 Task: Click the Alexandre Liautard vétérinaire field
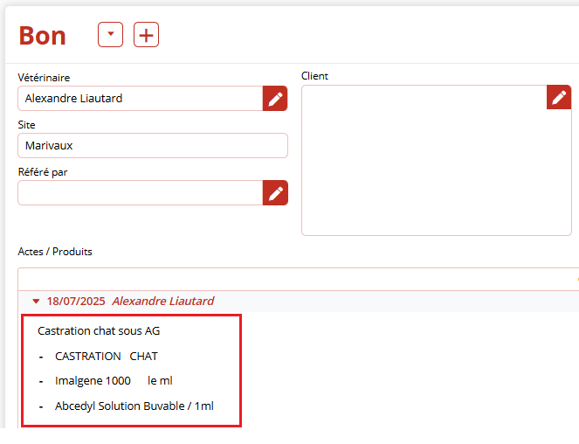[x=141, y=99]
